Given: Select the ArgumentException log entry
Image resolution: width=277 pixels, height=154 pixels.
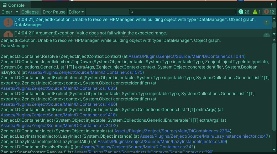Looking at the screenshot, I should (136, 33).
